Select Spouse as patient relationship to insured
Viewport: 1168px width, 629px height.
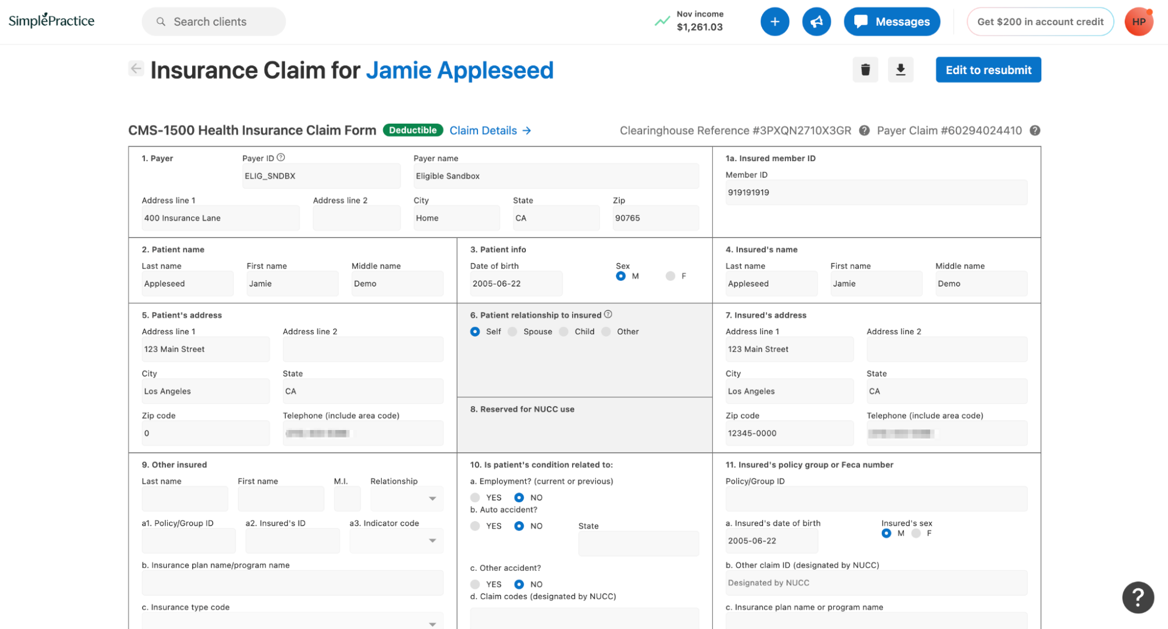[x=512, y=331]
